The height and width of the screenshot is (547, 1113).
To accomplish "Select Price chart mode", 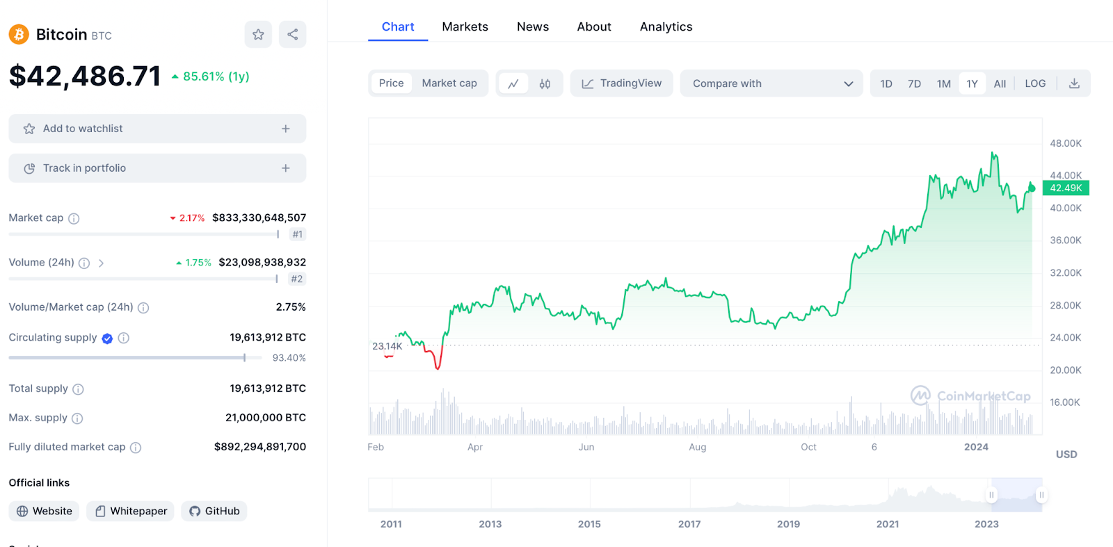I will click(392, 83).
